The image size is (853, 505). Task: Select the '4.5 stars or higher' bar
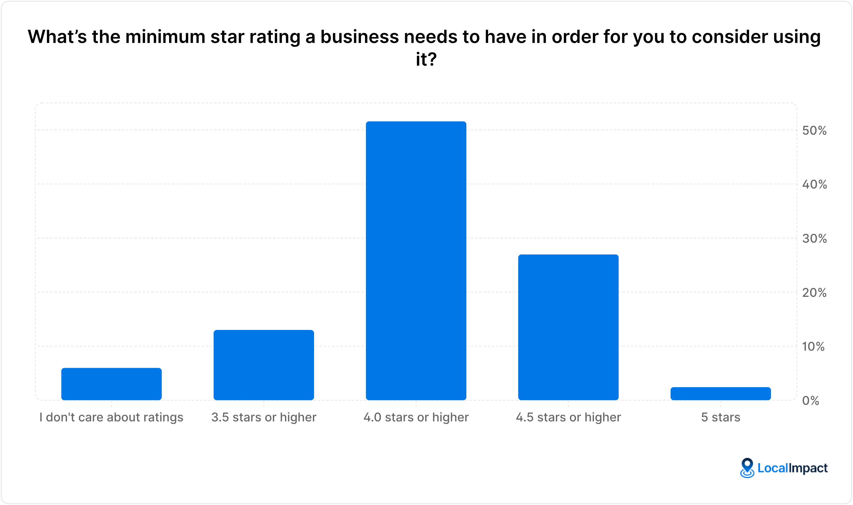click(x=568, y=327)
